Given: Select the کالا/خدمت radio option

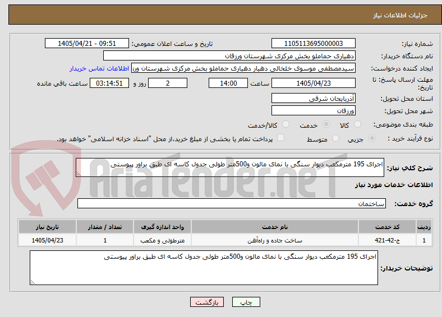Looking at the screenshot, I should pyautogui.click(x=286, y=124).
